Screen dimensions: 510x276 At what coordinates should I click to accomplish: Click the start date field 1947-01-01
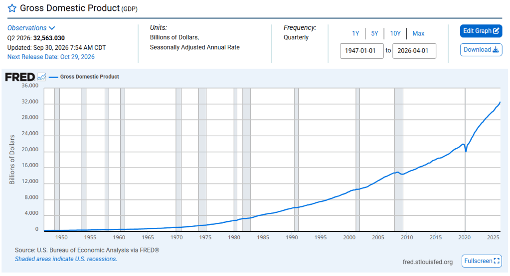(x=361, y=51)
